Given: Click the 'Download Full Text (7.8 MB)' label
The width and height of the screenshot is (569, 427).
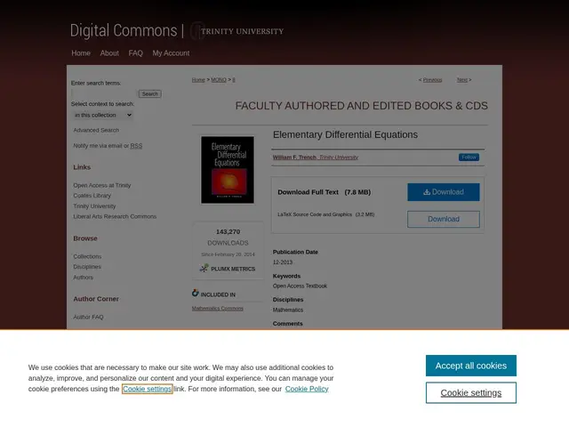Looking at the screenshot, I should [324, 192].
